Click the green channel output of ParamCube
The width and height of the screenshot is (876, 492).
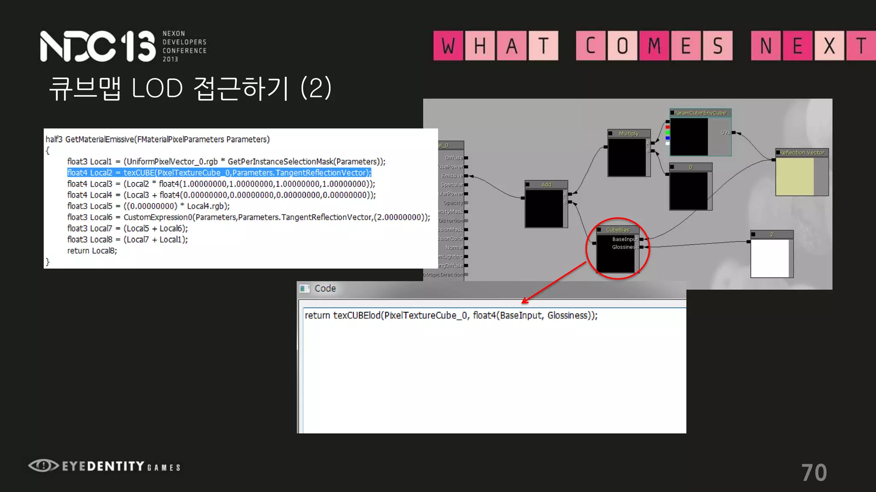pos(668,133)
